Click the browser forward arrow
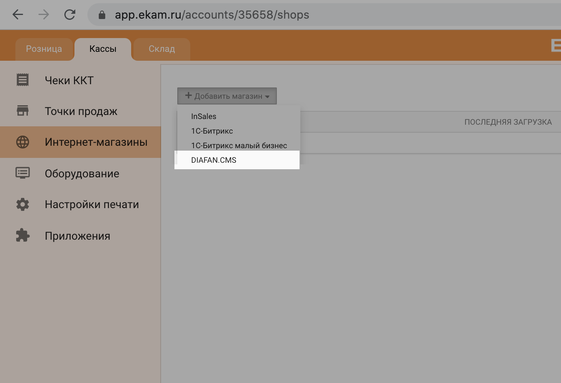The height and width of the screenshot is (383, 561). [x=43, y=15]
